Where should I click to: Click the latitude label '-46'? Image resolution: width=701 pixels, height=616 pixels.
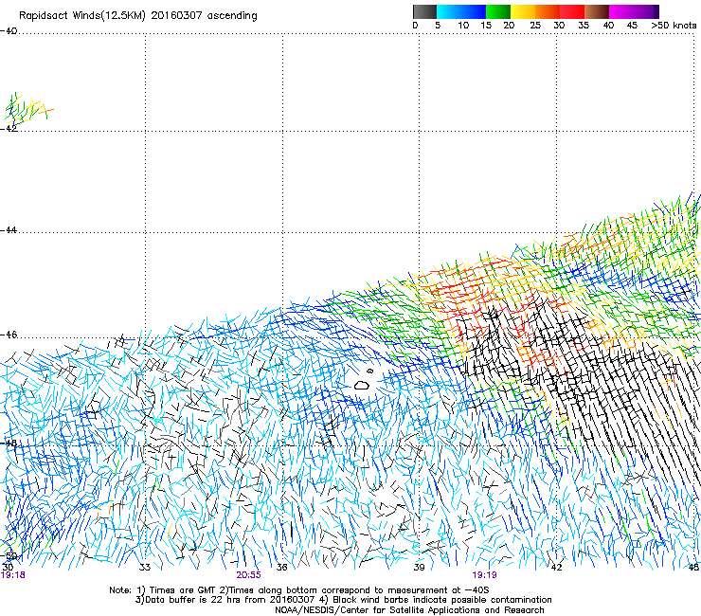(x=9, y=335)
